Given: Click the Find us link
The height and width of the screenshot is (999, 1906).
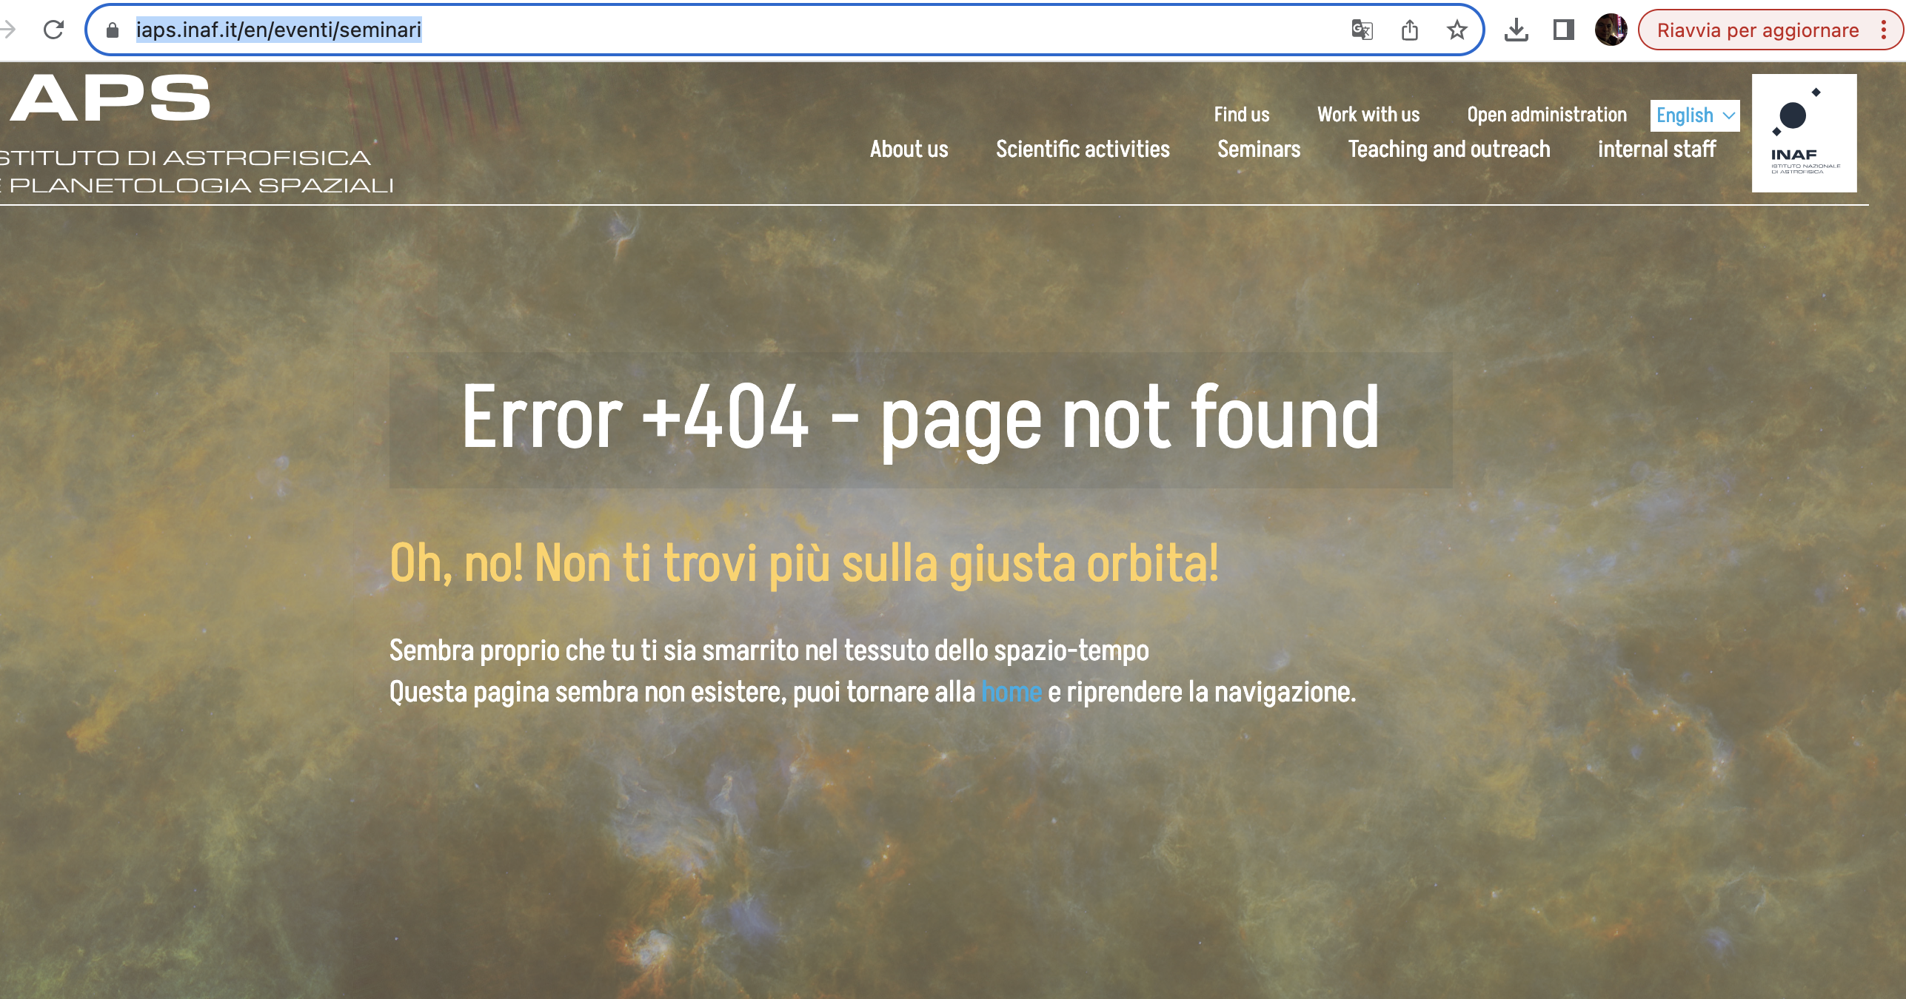Looking at the screenshot, I should tap(1241, 115).
